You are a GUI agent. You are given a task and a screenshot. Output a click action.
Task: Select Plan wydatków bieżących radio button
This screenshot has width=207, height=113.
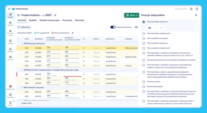(x=144, y=44)
